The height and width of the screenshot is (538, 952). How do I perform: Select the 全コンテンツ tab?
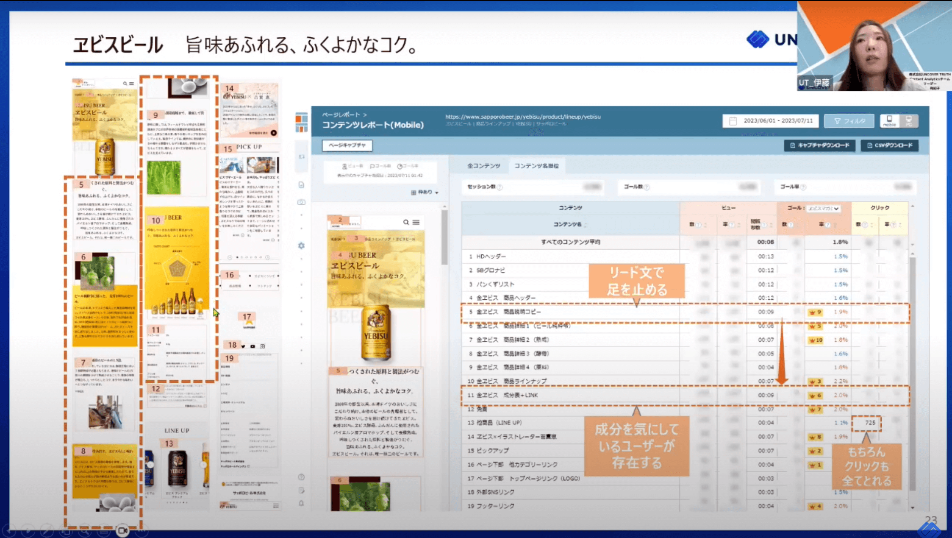pyautogui.click(x=483, y=166)
